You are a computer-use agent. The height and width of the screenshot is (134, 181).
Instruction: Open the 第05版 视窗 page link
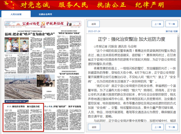click(x=172, y=31)
